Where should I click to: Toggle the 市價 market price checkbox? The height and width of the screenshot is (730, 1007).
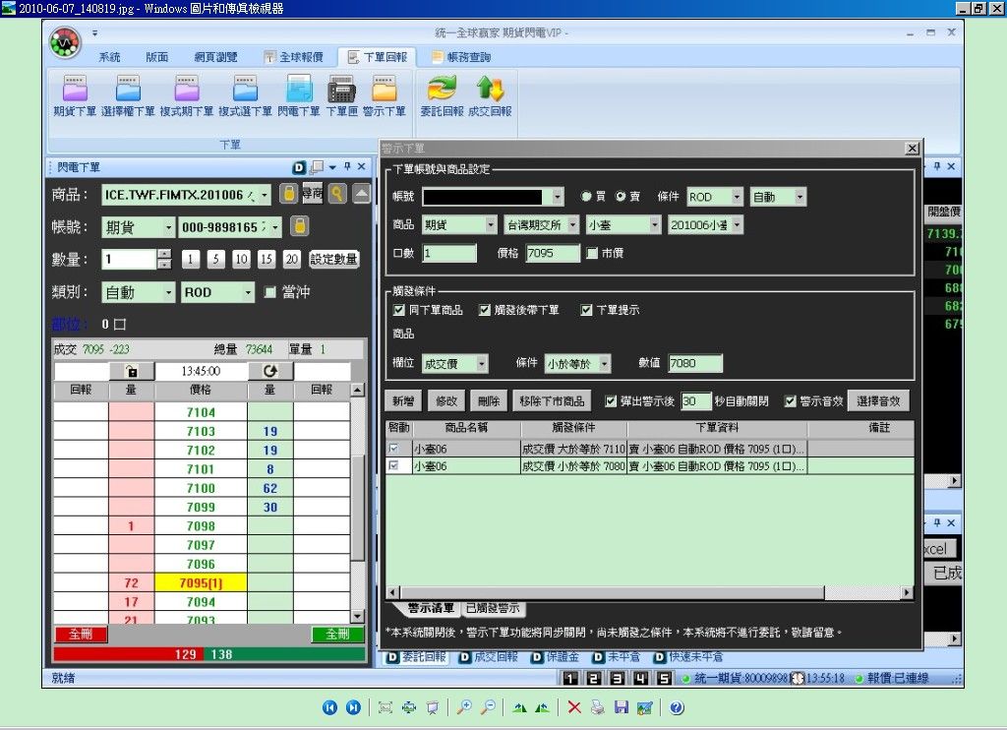coord(592,253)
